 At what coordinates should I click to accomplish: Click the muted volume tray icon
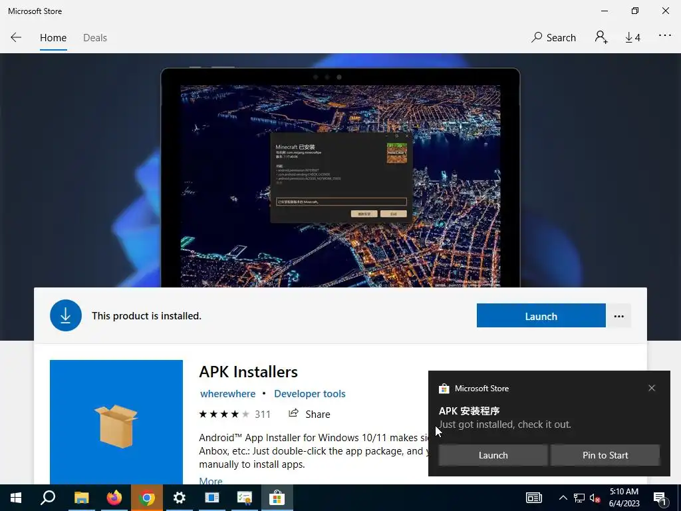pos(595,498)
